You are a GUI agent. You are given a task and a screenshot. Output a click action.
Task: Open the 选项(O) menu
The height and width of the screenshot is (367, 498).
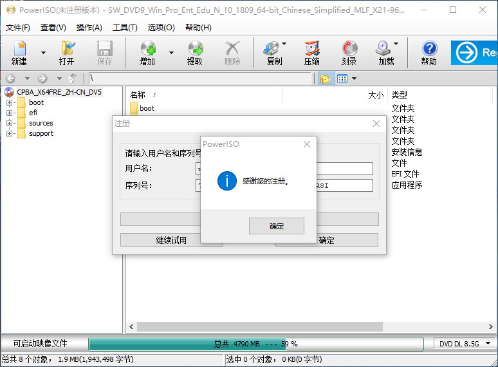coord(161,28)
